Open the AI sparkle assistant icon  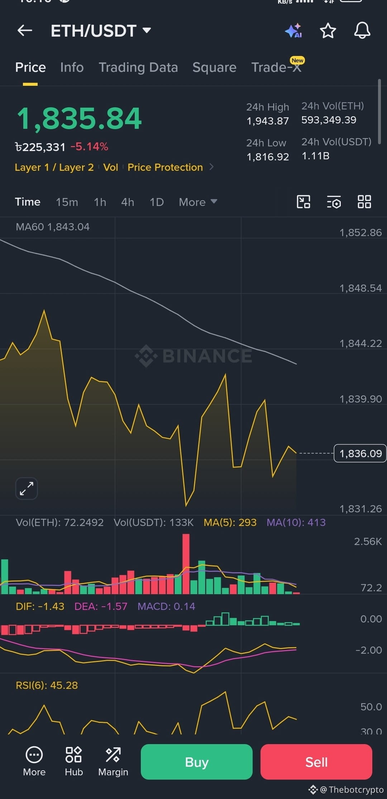click(293, 30)
